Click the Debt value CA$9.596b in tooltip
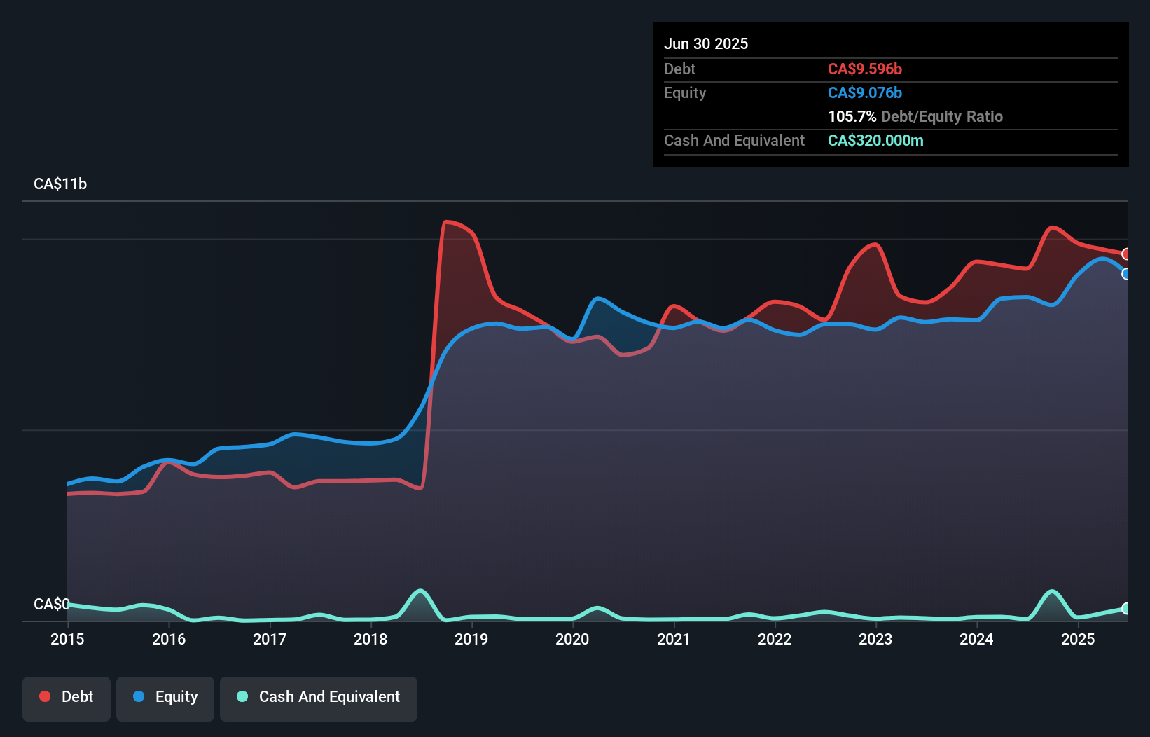This screenshot has height=737, width=1150. pyautogui.click(x=865, y=69)
